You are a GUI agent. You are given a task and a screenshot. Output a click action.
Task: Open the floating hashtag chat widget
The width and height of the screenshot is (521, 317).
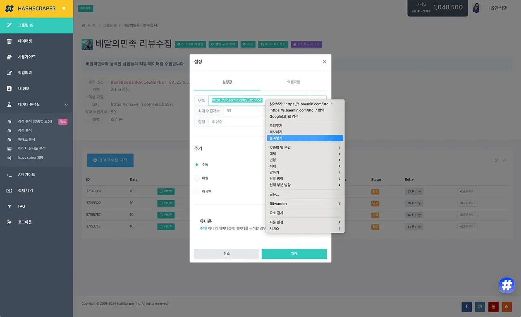click(x=507, y=285)
